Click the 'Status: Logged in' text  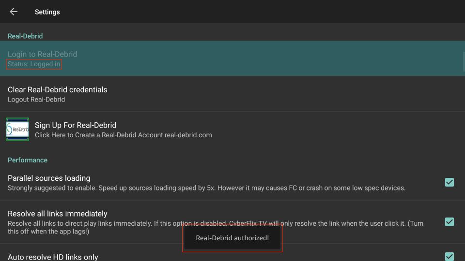coord(34,64)
